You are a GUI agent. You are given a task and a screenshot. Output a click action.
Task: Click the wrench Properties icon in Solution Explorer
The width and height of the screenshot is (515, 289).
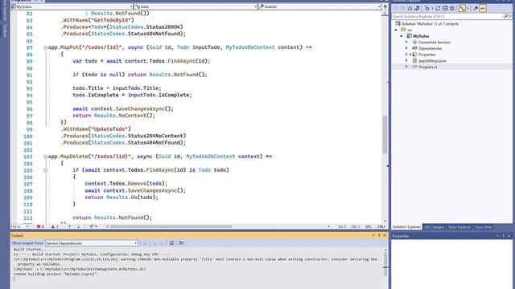(x=476, y=8)
